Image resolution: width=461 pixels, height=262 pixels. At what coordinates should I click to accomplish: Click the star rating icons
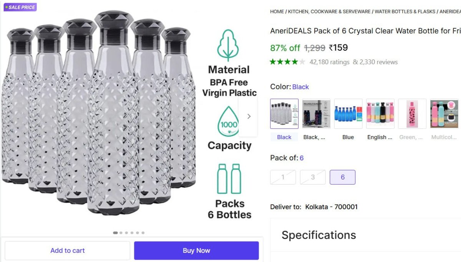pos(288,62)
